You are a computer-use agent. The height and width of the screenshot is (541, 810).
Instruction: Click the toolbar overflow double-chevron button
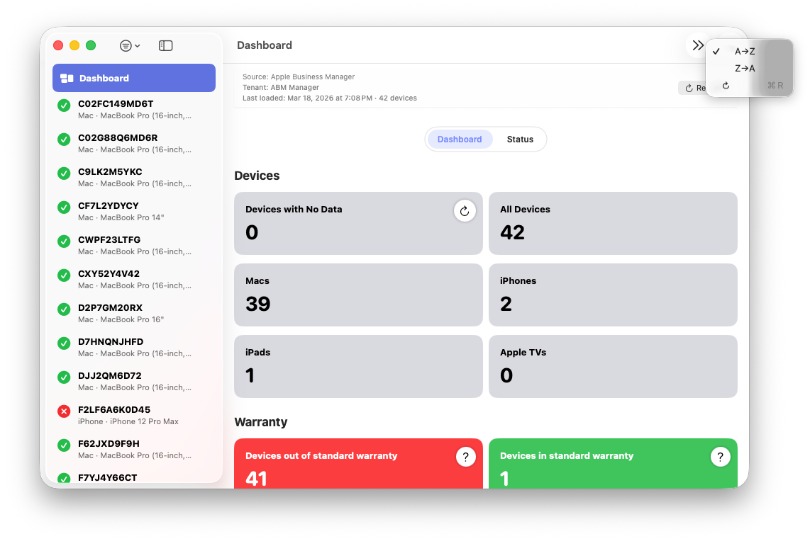[697, 45]
